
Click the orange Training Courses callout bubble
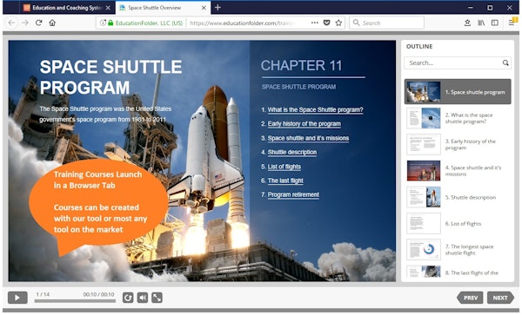pos(98,203)
